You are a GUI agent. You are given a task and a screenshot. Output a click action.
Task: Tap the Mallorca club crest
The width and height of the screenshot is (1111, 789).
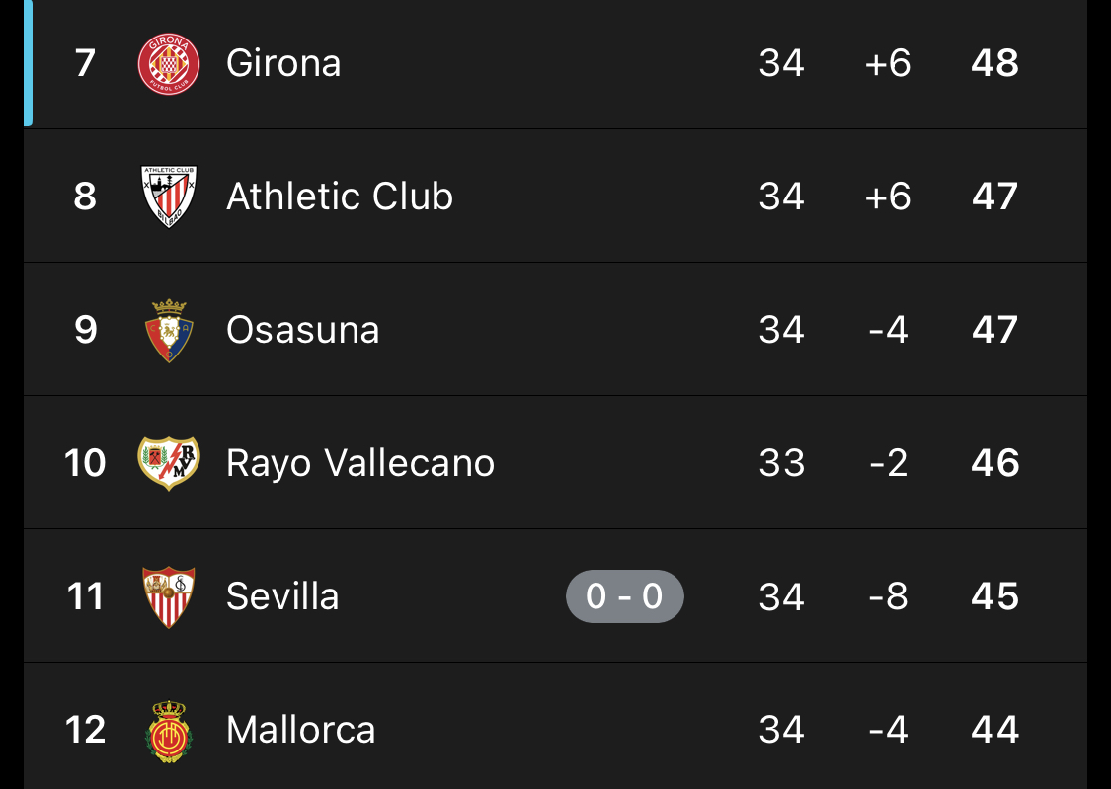pyautogui.click(x=169, y=731)
